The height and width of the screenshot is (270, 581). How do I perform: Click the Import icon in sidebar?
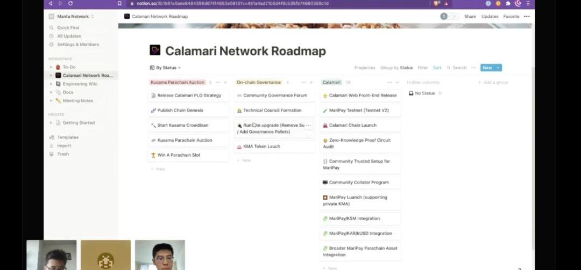[x=51, y=146]
